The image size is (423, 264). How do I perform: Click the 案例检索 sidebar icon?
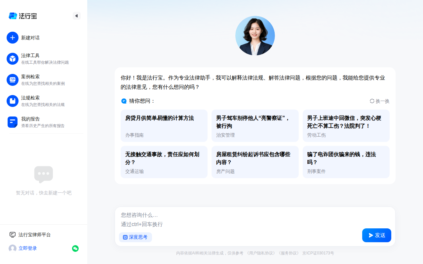[13, 80]
